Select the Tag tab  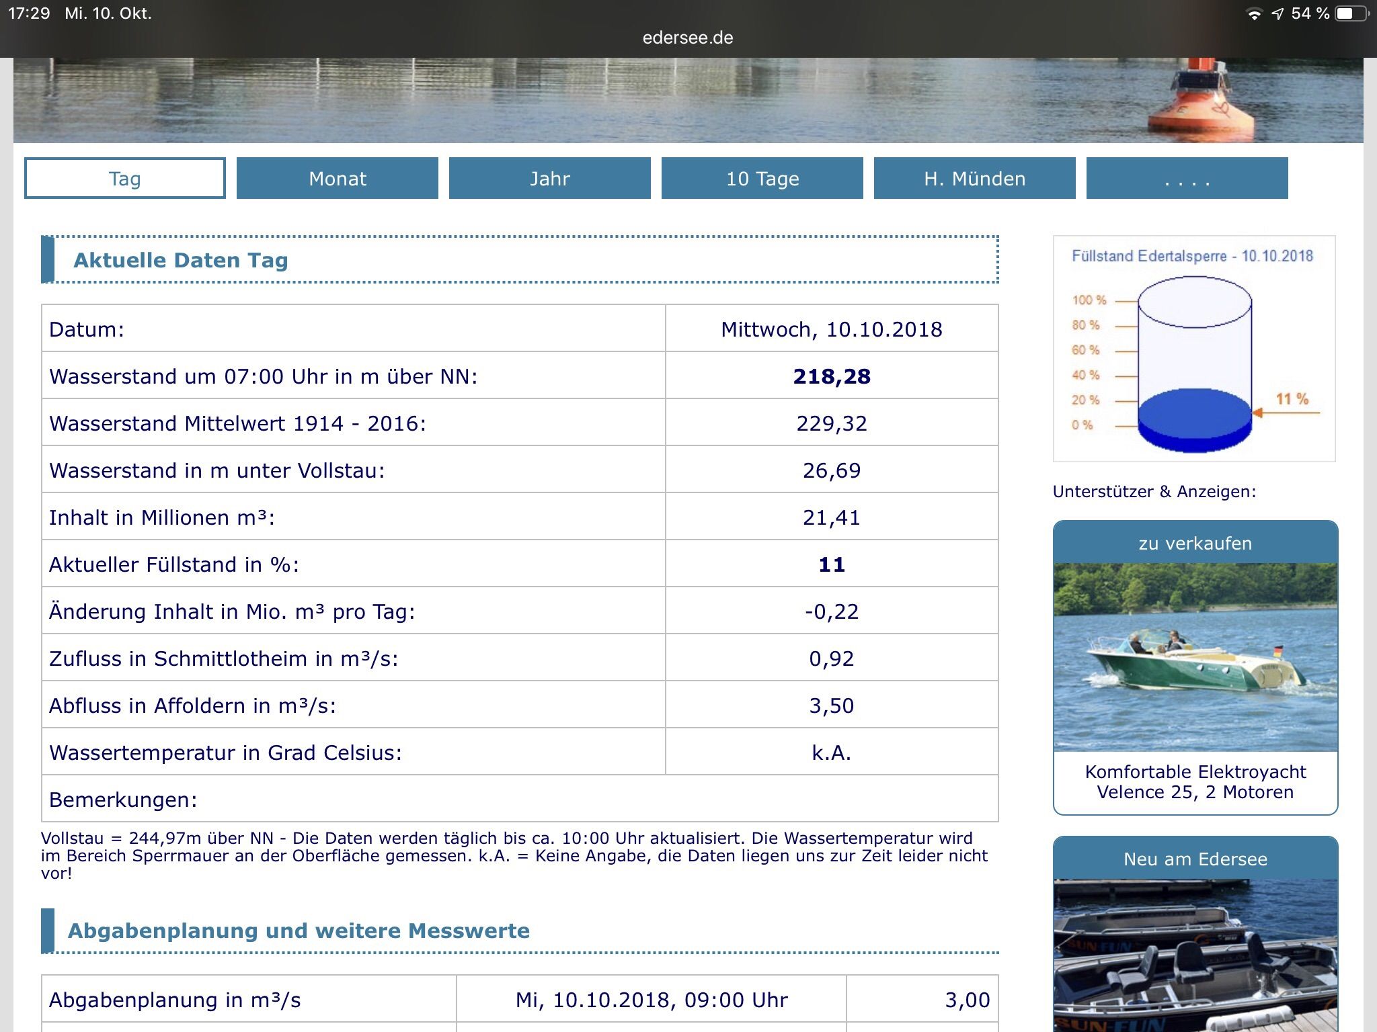[x=125, y=178]
